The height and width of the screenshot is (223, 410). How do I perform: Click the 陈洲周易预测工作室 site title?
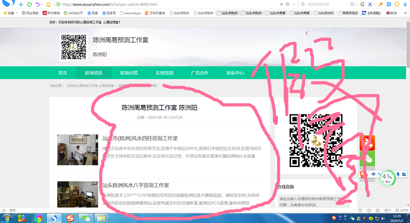(x=120, y=40)
